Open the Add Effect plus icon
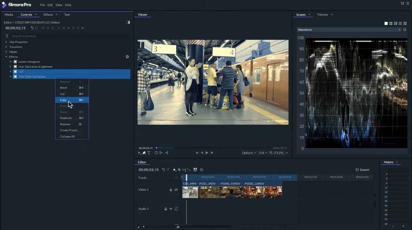Screen dimensions: 412x230 pos(127,56)
